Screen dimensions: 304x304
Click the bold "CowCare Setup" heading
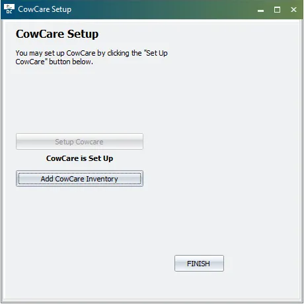pyautogui.click(x=57, y=34)
